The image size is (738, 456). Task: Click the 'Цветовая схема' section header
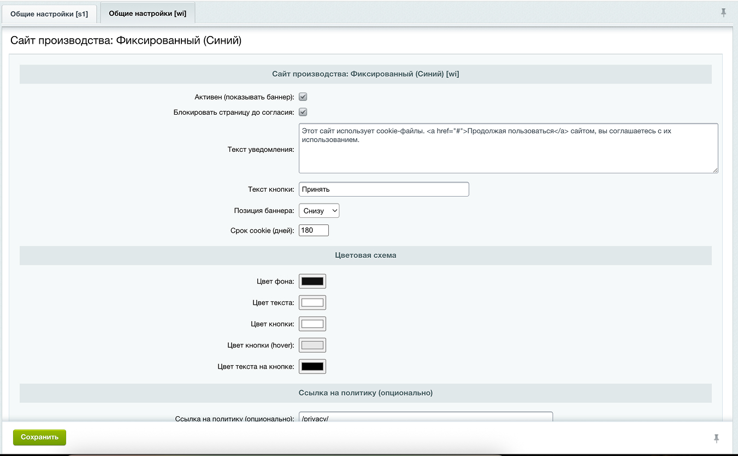click(365, 255)
